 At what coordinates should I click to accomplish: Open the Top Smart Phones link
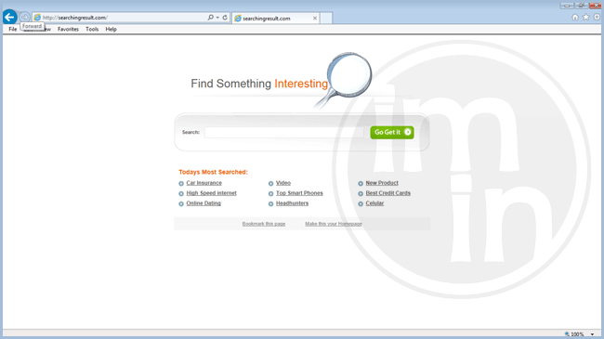pos(299,193)
